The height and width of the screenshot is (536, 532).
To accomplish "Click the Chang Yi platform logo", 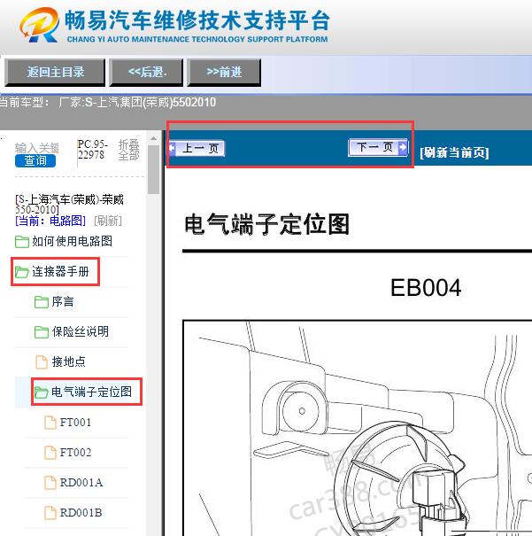I will (x=42, y=27).
